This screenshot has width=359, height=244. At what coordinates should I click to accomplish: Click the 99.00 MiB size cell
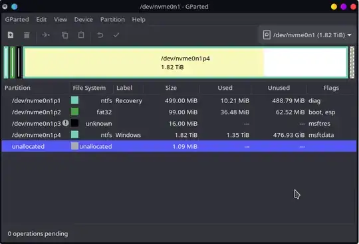[183, 112]
